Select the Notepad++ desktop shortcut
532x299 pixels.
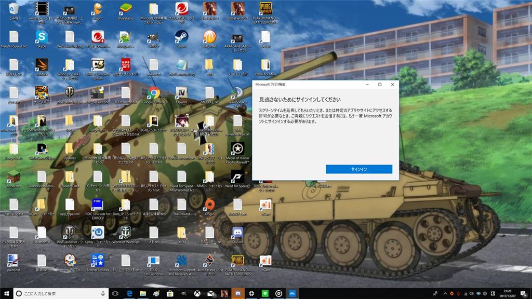pyautogui.click(x=126, y=39)
